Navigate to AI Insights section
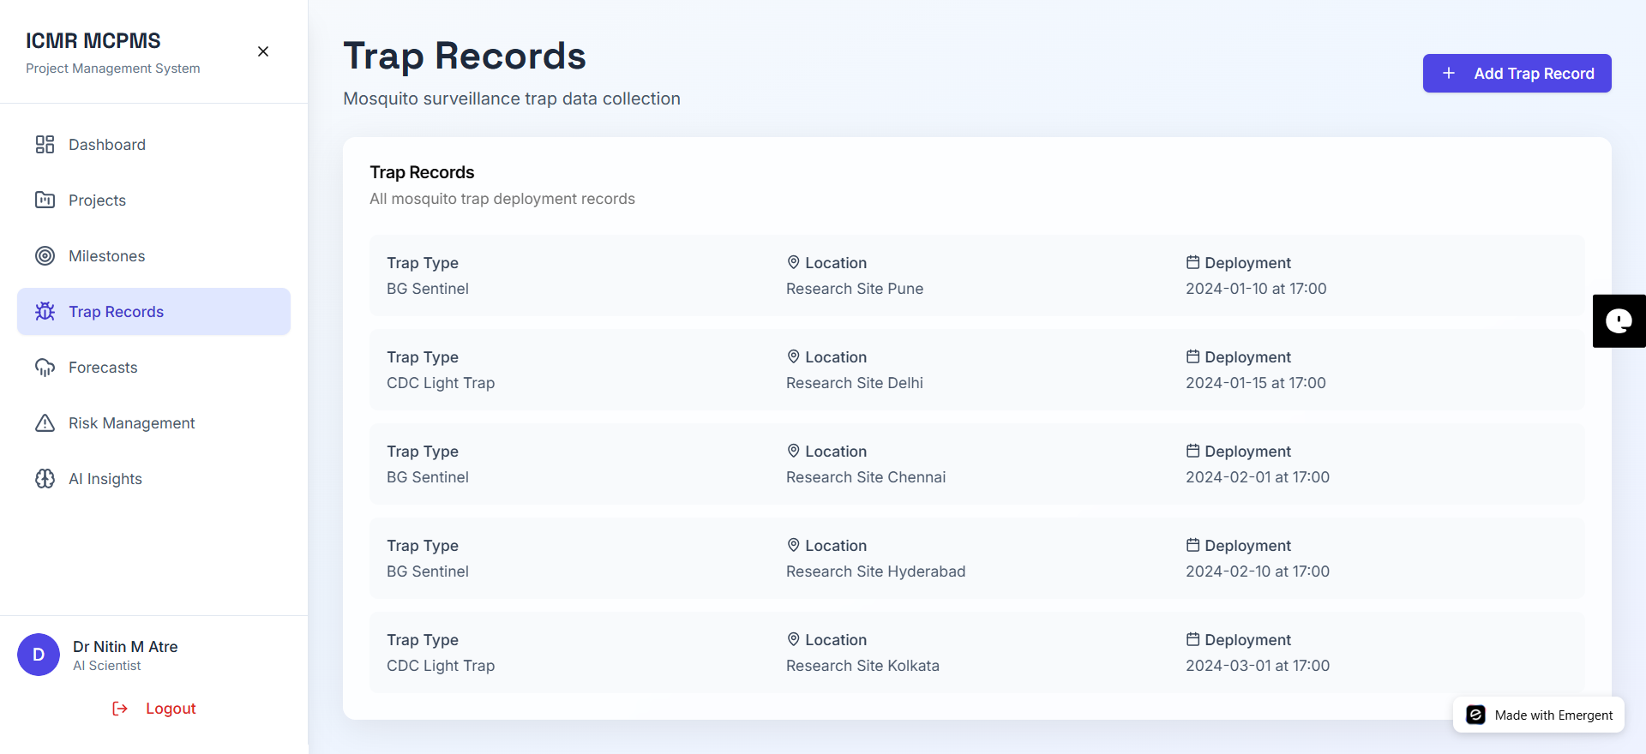This screenshot has width=1646, height=754. click(105, 479)
